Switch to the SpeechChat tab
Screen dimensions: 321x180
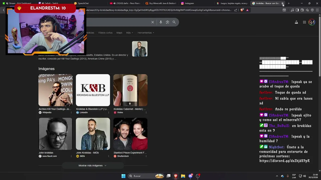point(89,3)
